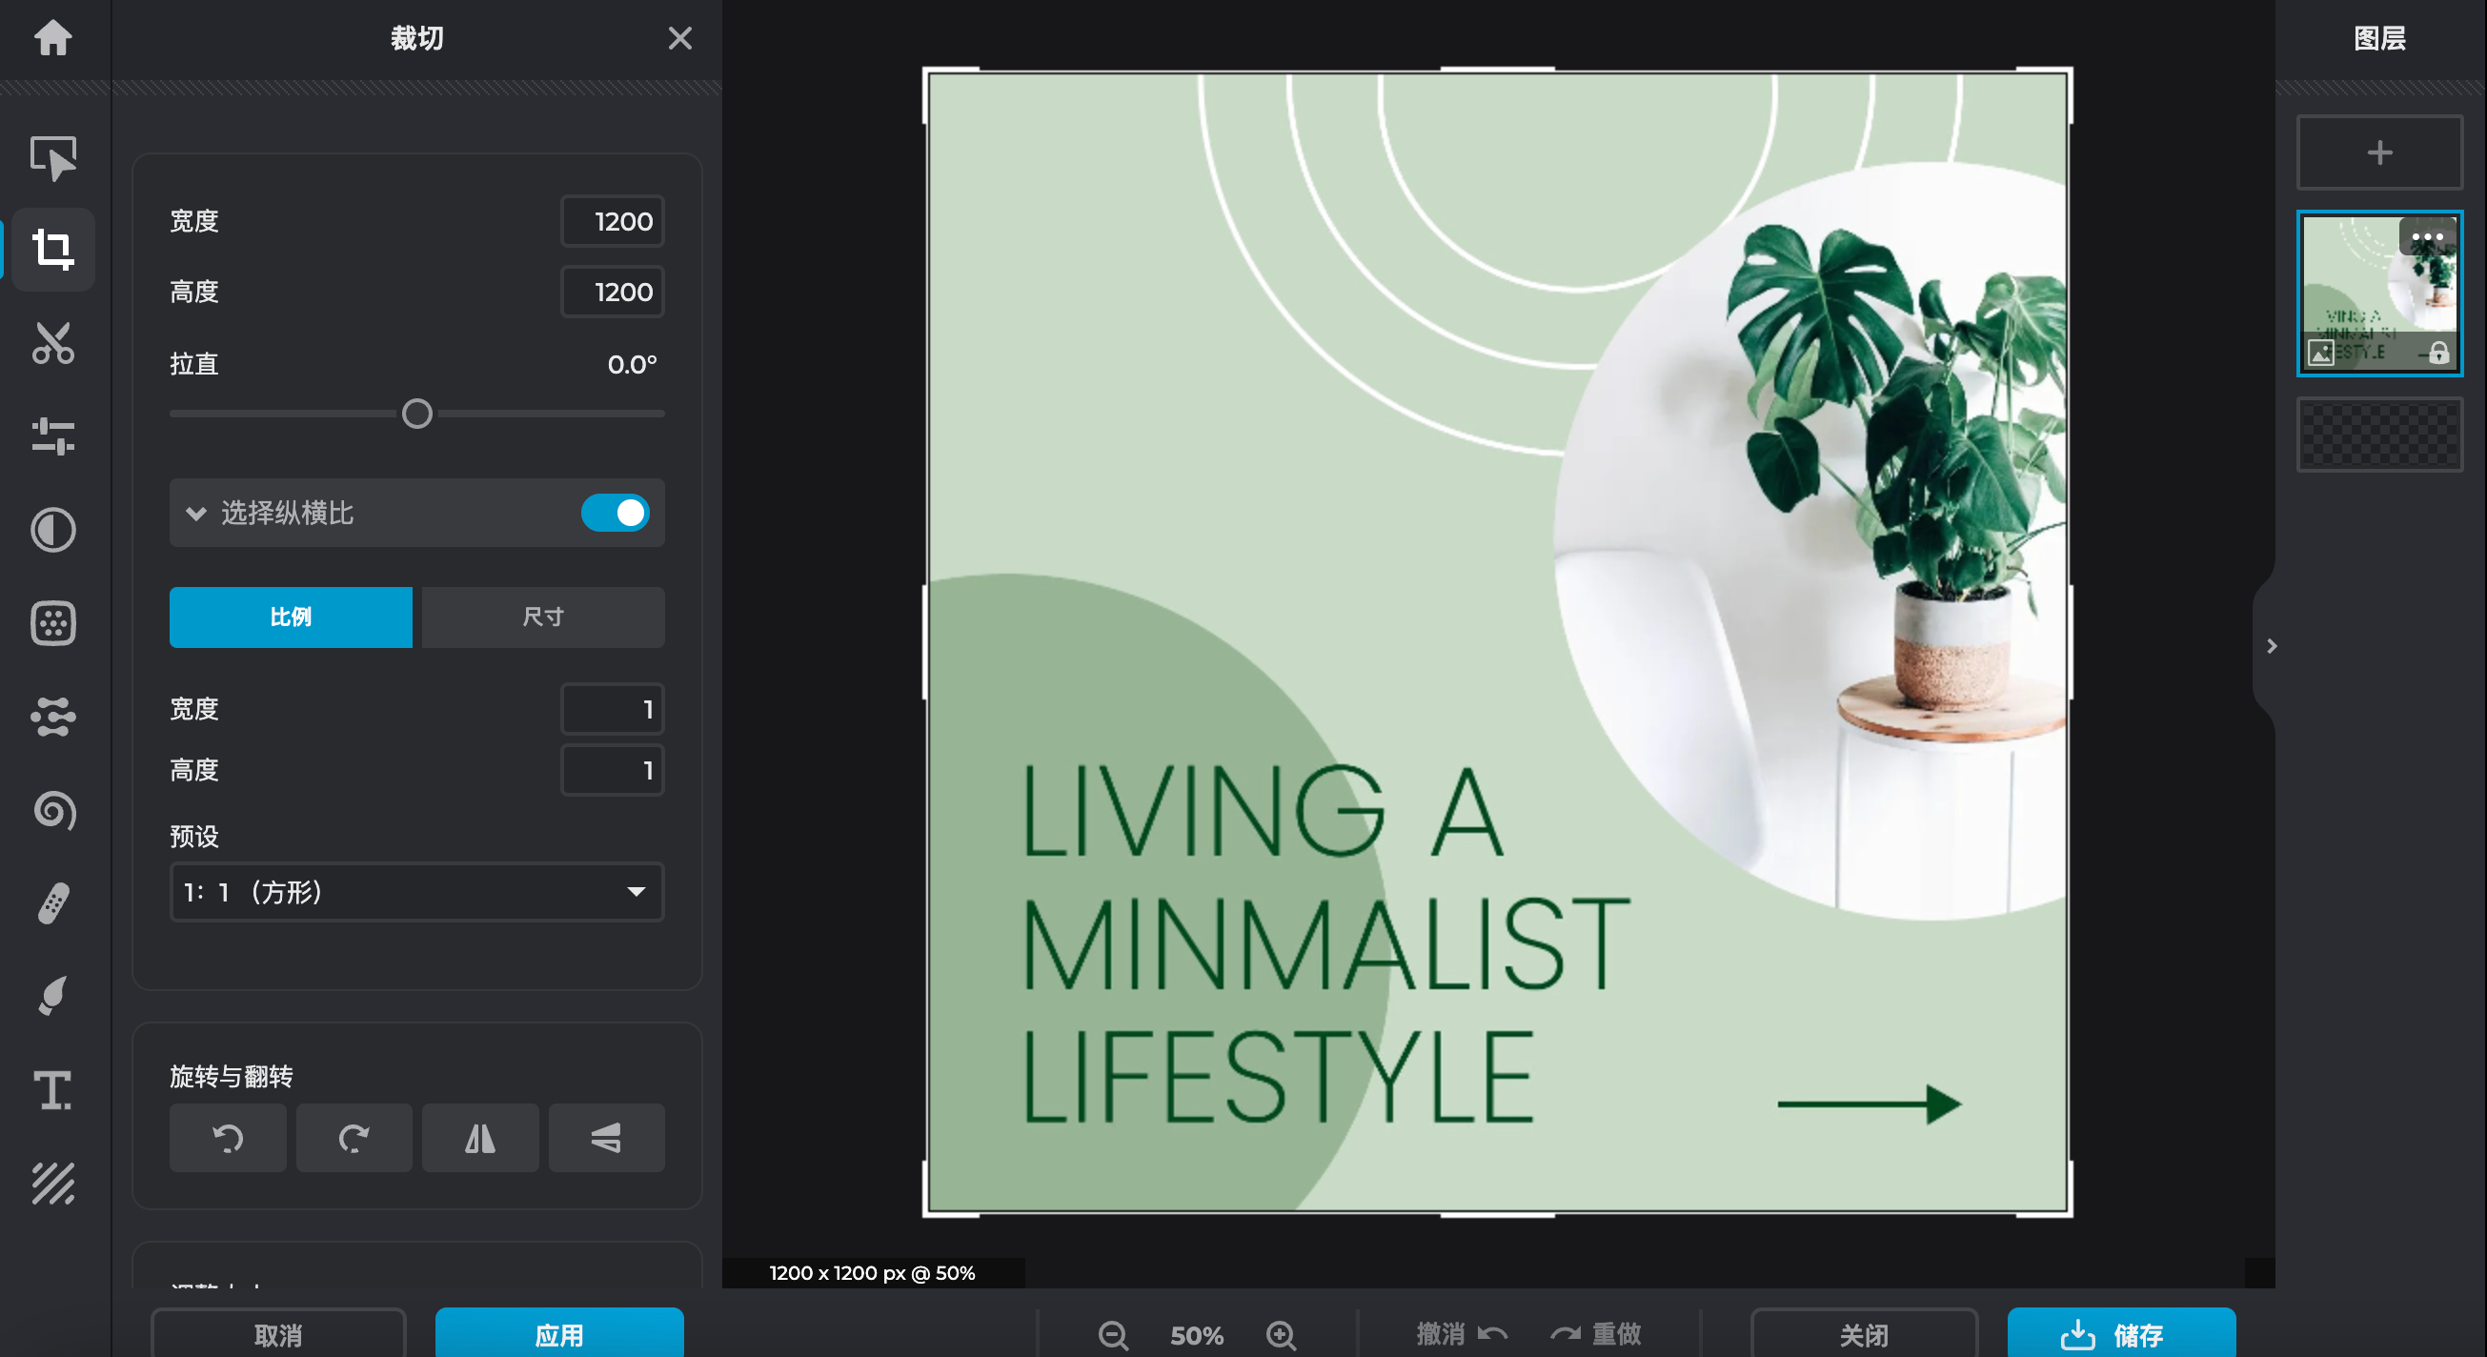Open layer options three-dots menu
This screenshot has width=2487, height=1357.
coord(2427,236)
